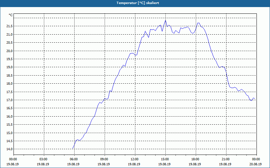Click the 20.08.19 date label
Screen dimensions: 270x168
pyautogui.click(x=256, y=164)
